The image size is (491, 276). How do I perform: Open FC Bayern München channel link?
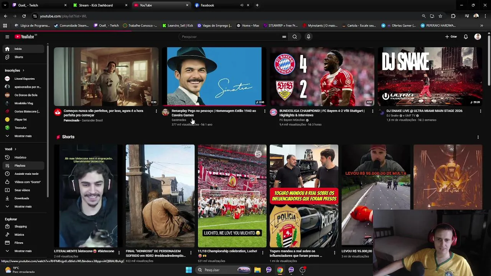pyautogui.click(x=292, y=120)
